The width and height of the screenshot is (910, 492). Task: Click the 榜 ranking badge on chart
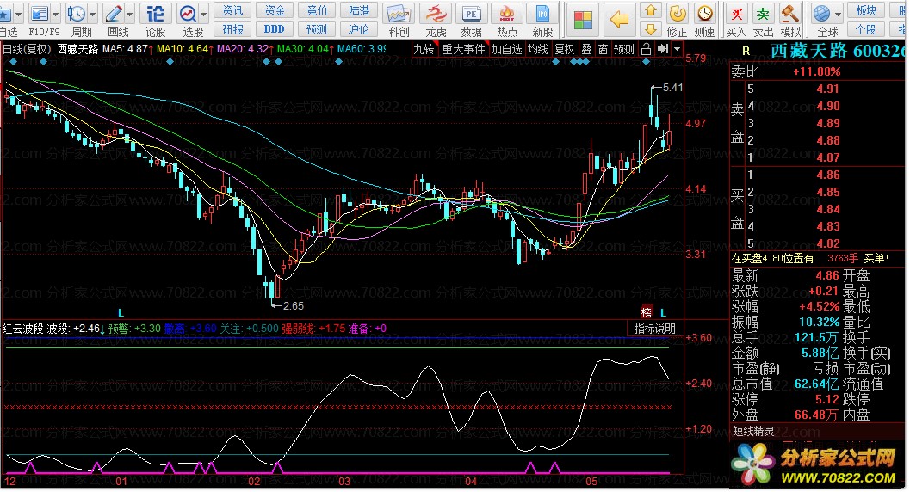(x=646, y=312)
